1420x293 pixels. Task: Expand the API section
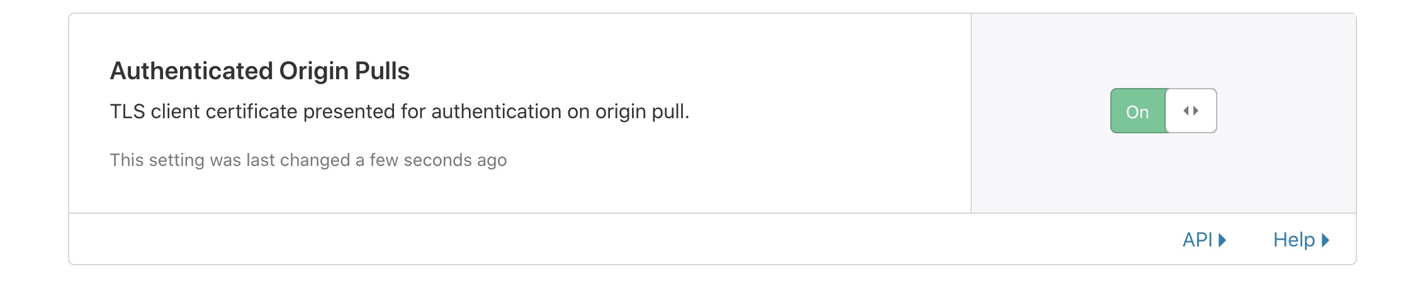[1205, 240]
